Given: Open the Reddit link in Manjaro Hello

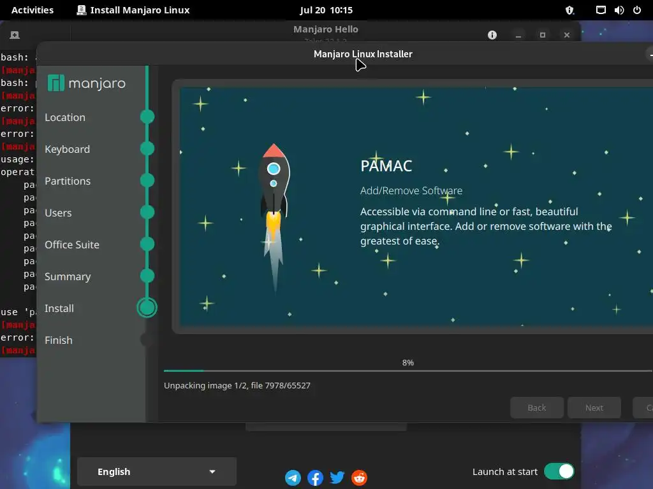Looking at the screenshot, I should coord(359,478).
